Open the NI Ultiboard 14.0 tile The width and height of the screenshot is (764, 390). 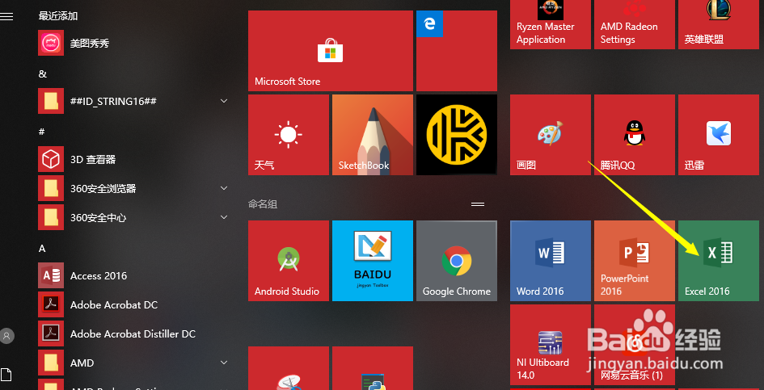click(x=551, y=345)
